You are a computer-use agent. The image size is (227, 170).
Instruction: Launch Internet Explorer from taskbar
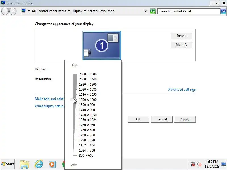click(x=39, y=164)
